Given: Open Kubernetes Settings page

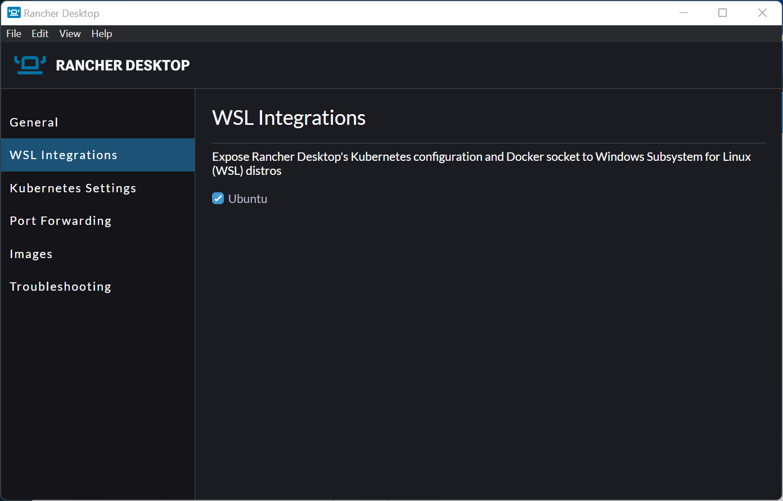Looking at the screenshot, I should pos(98,188).
